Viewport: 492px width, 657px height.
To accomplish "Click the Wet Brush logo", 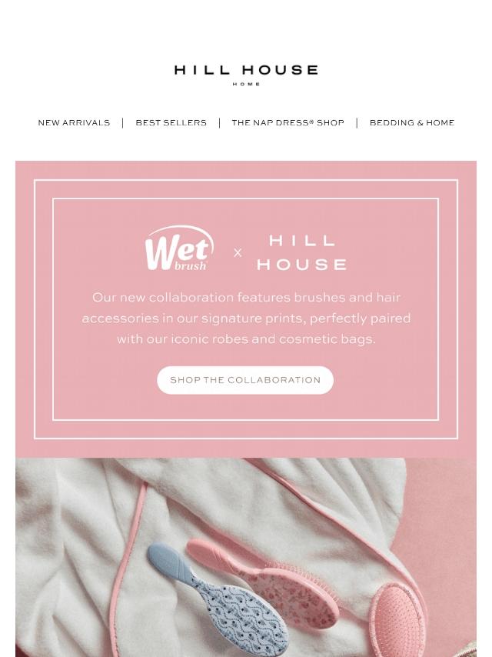I will 179,248.
